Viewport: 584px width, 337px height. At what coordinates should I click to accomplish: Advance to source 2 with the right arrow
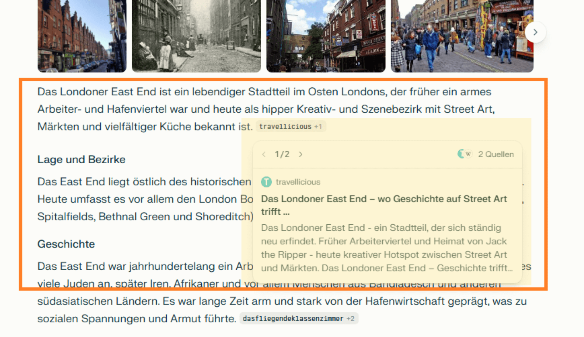tap(301, 154)
